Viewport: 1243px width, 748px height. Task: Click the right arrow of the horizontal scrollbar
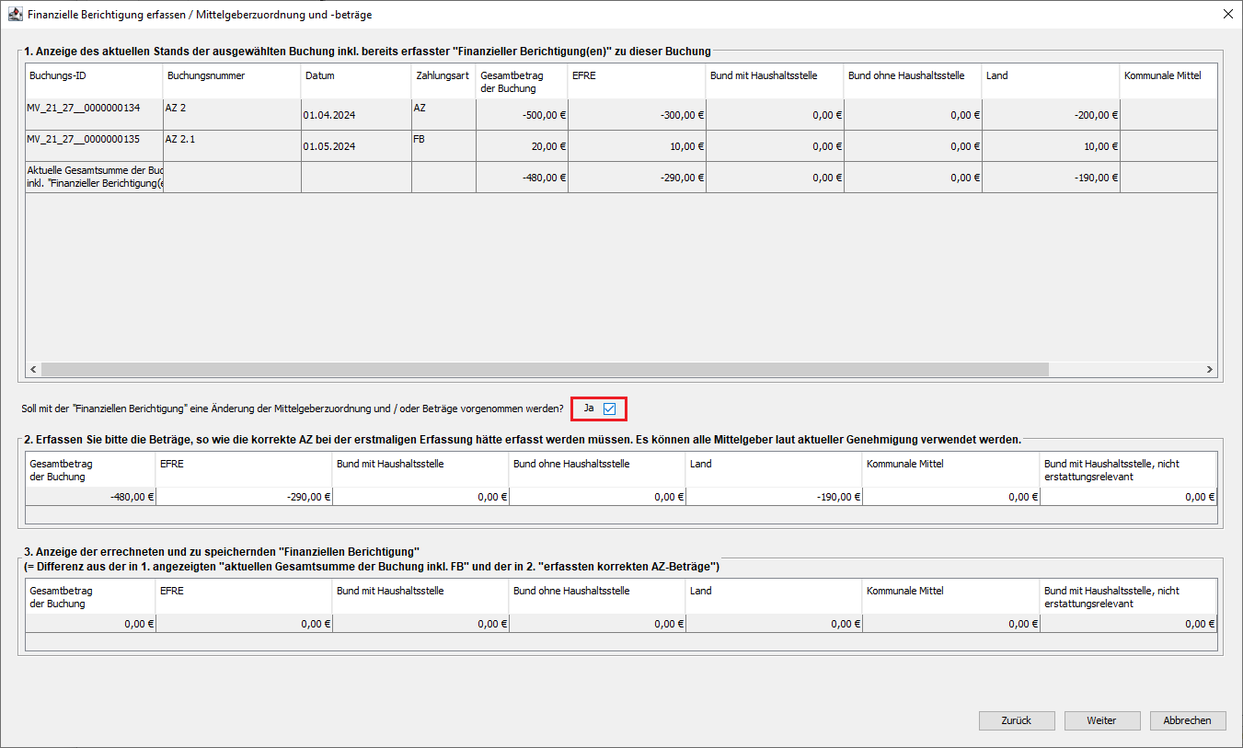pyautogui.click(x=1209, y=369)
